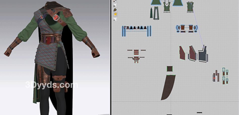Click the narrow dark green pointed pattern piece

point(151,13)
